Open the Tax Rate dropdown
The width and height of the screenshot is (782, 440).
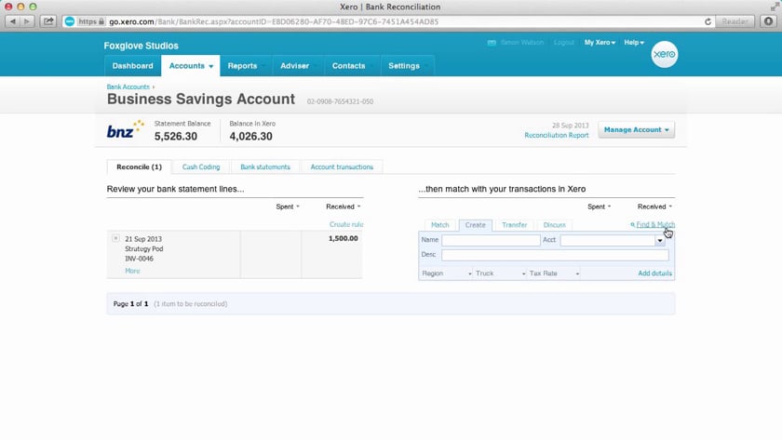(554, 273)
